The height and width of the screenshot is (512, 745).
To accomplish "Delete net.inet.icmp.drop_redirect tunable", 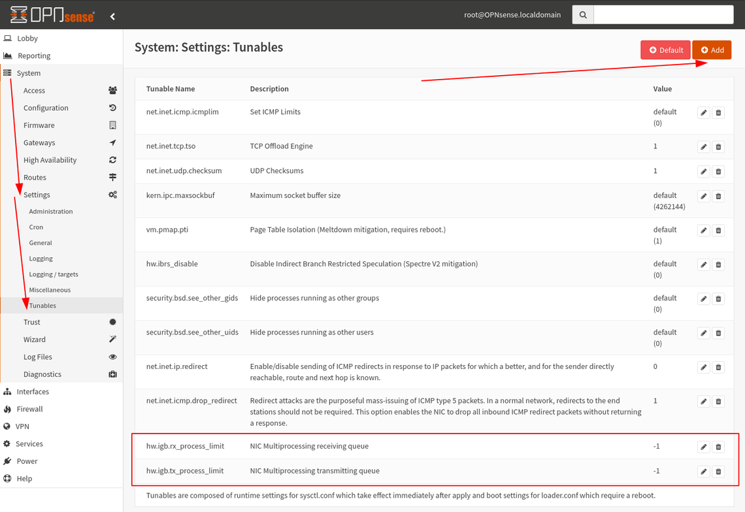I will [718, 402].
